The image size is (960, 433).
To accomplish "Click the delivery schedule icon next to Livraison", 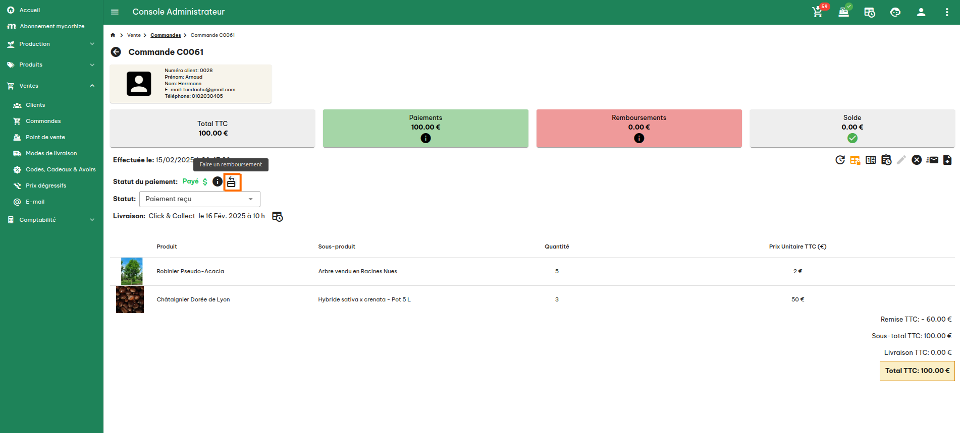I will (x=278, y=216).
